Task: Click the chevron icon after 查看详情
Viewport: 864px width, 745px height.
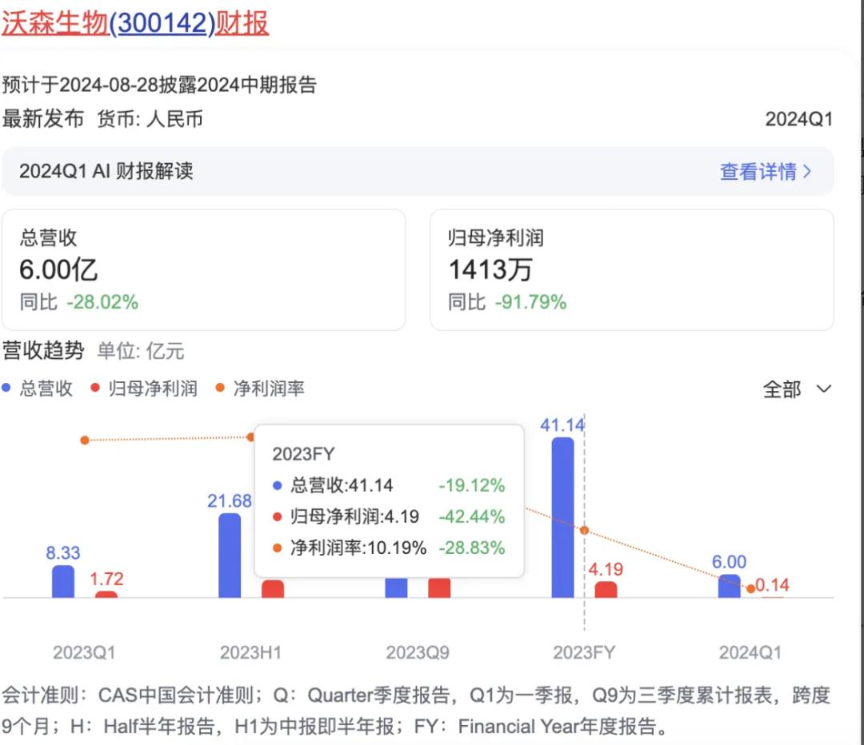Action: (808, 171)
